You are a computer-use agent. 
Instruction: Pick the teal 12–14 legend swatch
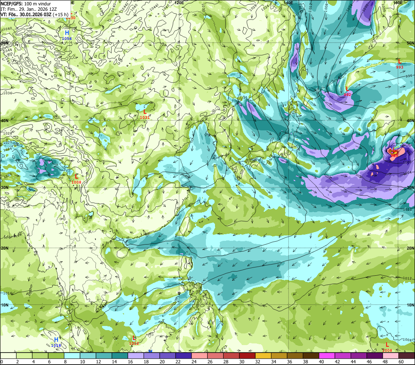point(104,355)
